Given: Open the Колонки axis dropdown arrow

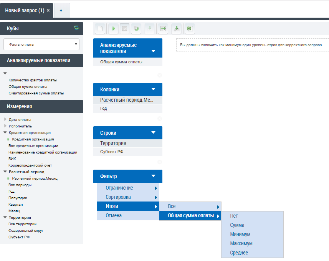Looking at the screenshot, I should [x=154, y=89].
